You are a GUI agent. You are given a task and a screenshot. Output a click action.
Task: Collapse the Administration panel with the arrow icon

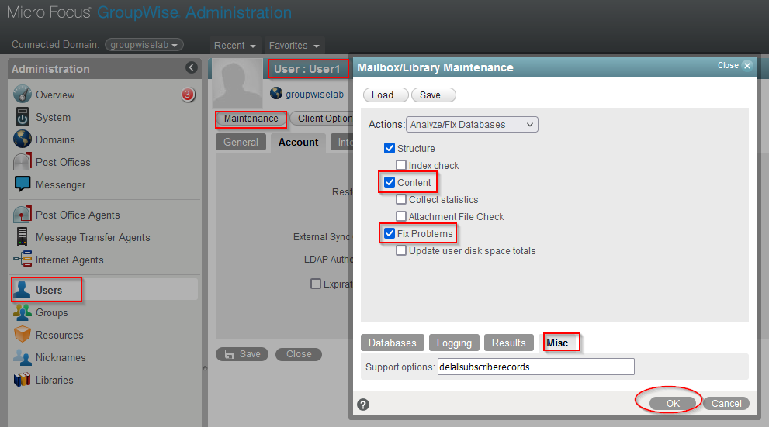(192, 68)
